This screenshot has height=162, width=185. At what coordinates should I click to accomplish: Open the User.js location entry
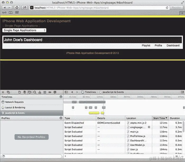click(x=134, y=149)
